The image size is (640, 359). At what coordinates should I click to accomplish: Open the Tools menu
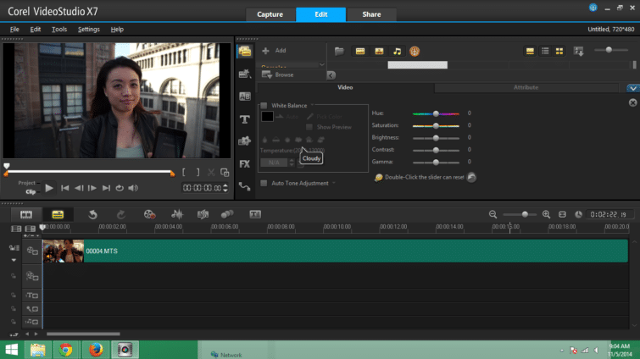tap(59, 30)
